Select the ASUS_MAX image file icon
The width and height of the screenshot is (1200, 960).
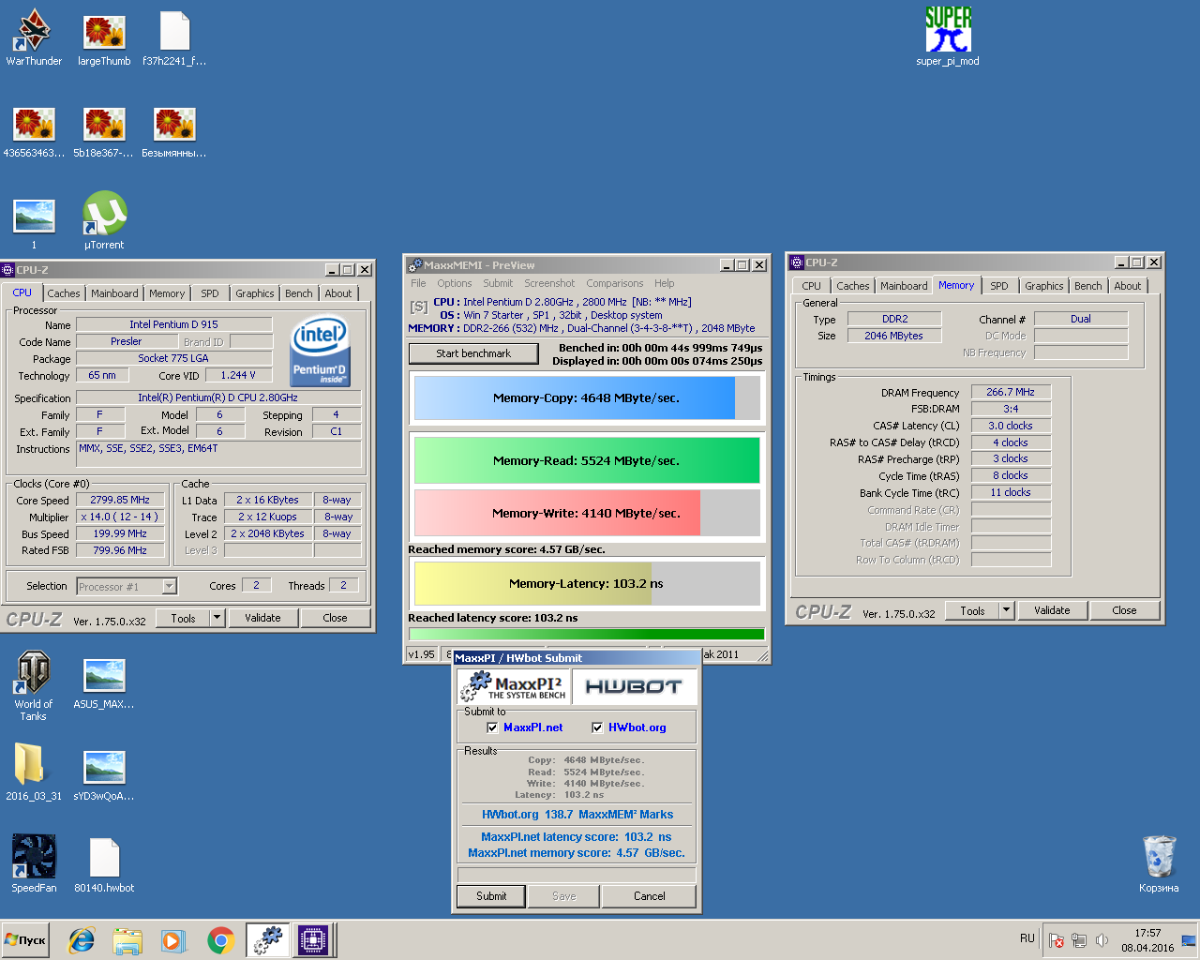(x=104, y=682)
